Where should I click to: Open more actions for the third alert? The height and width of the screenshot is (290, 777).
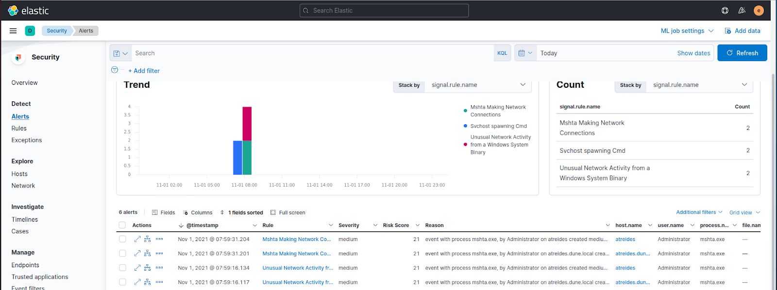(159, 268)
